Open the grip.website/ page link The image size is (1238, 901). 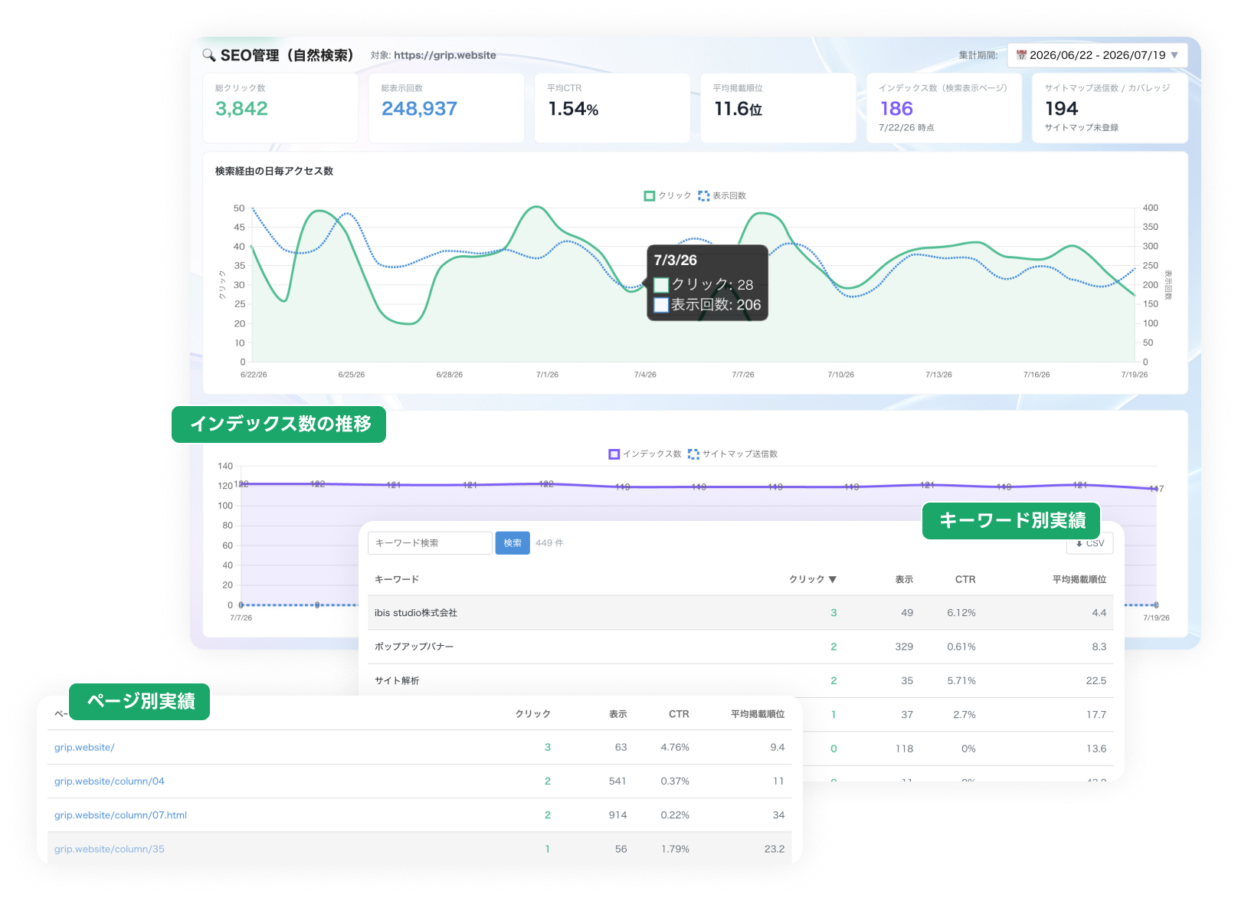click(84, 748)
